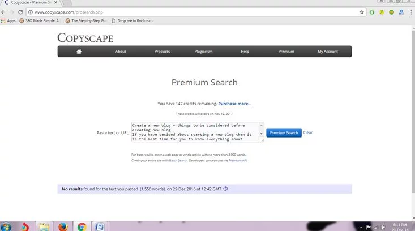Click the text box scroll-down arrow

pos(261,134)
